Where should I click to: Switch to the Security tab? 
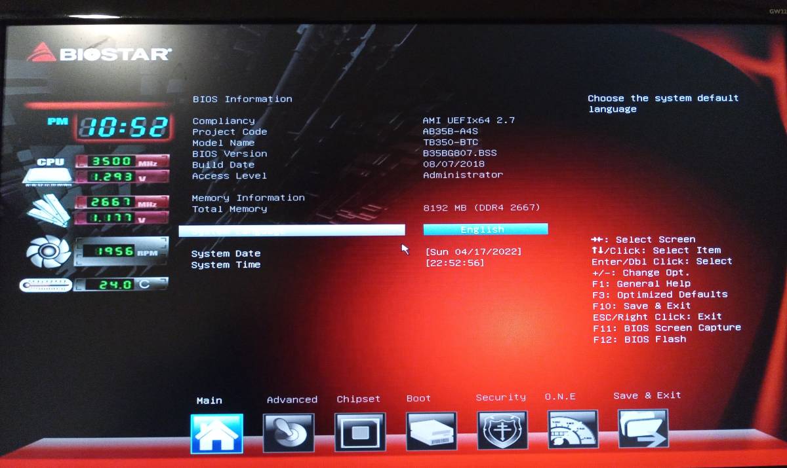(x=500, y=397)
